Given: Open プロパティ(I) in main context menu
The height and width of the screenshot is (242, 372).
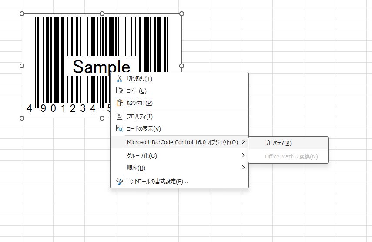Looking at the screenshot, I should point(140,116).
